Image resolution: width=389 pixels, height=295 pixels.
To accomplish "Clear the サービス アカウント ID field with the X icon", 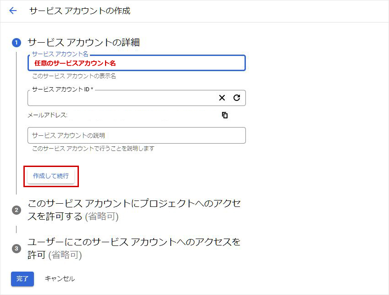I will point(222,98).
